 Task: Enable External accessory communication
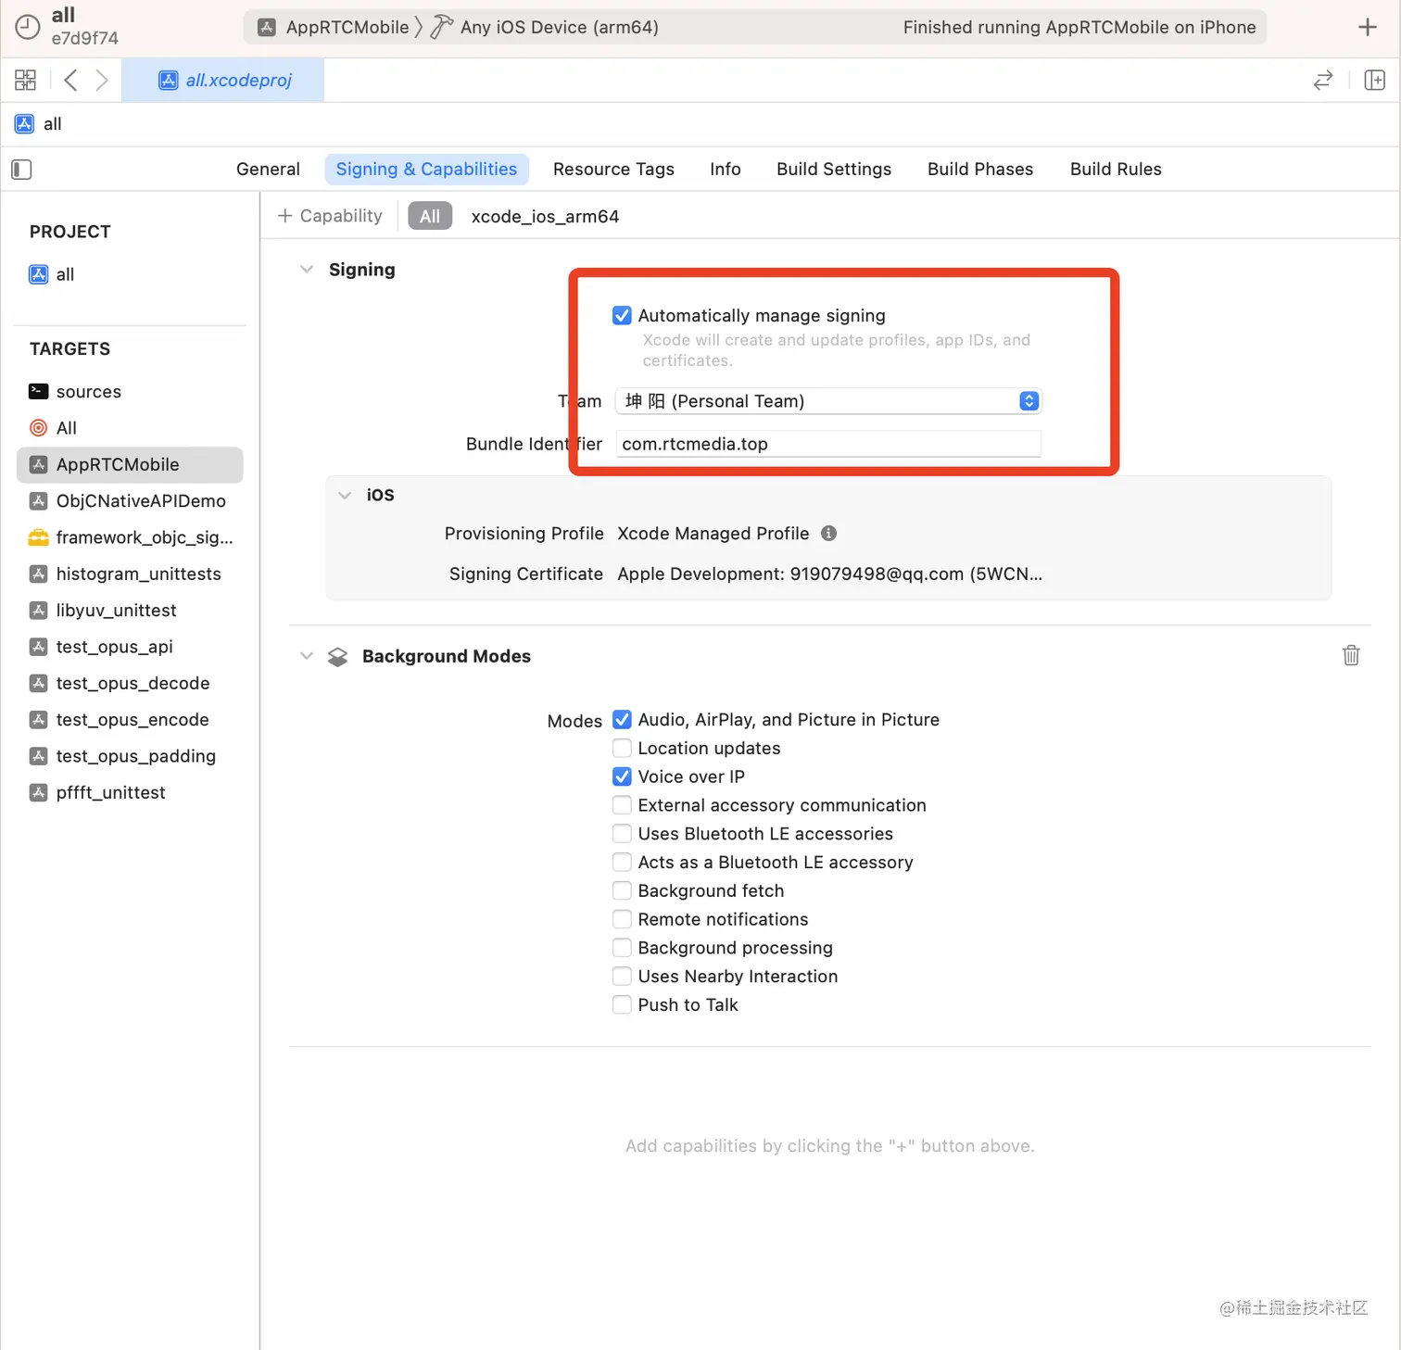[x=622, y=805]
